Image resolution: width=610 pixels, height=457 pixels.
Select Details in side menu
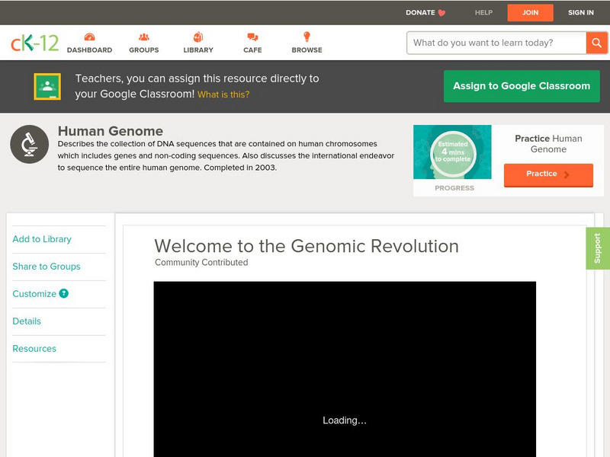[27, 321]
